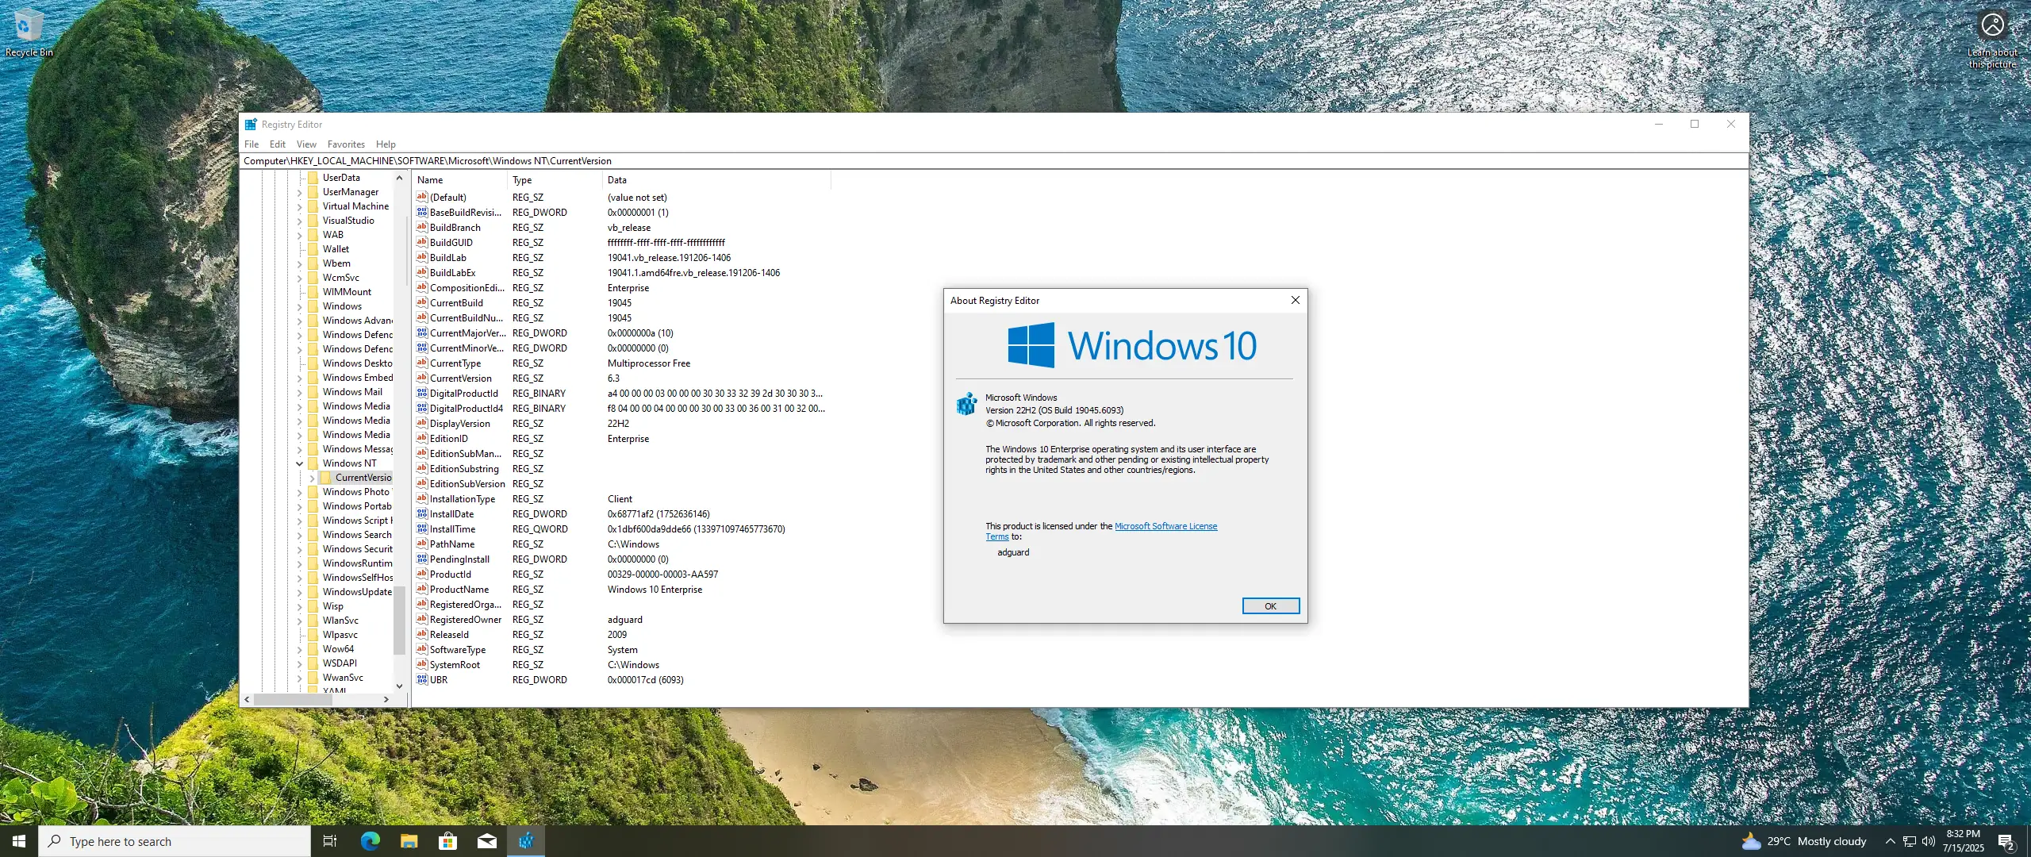Open the Favorites menu
Viewport: 2031px width, 857px height.
pos(346,144)
